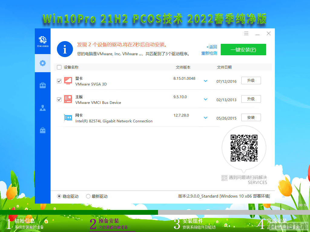Viewport: 310px width, 232px height.
Task: Select the 最新驱动 radio option
Action: pyautogui.click(x=97, y=196)
